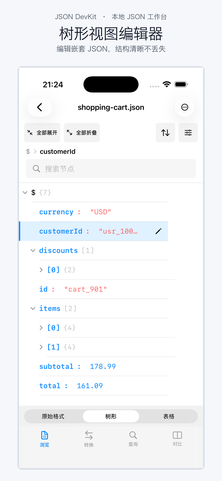Expand items element [1]
The width and height of the screenshot is (222, 481).
tap(41, 347)
